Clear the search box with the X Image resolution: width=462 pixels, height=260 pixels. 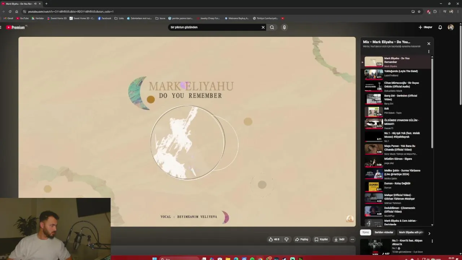pos(263,27)
